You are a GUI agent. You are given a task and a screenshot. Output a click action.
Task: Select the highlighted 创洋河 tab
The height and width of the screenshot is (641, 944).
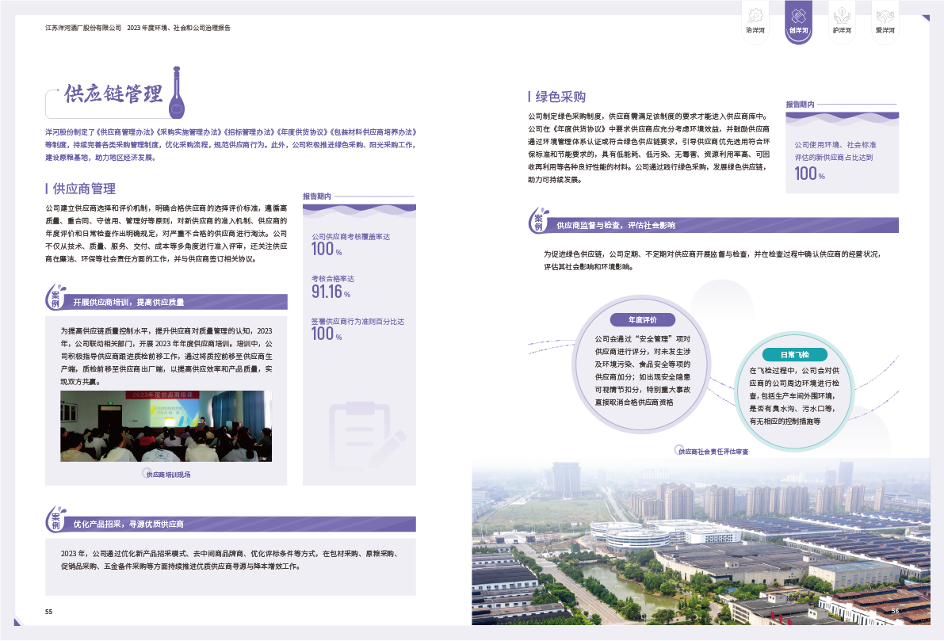(798, 21)
